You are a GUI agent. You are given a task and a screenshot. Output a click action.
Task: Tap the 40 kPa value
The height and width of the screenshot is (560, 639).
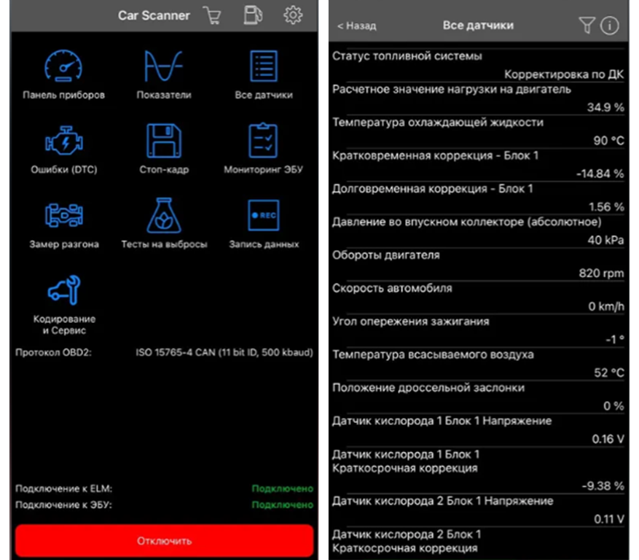click(605, 240)
